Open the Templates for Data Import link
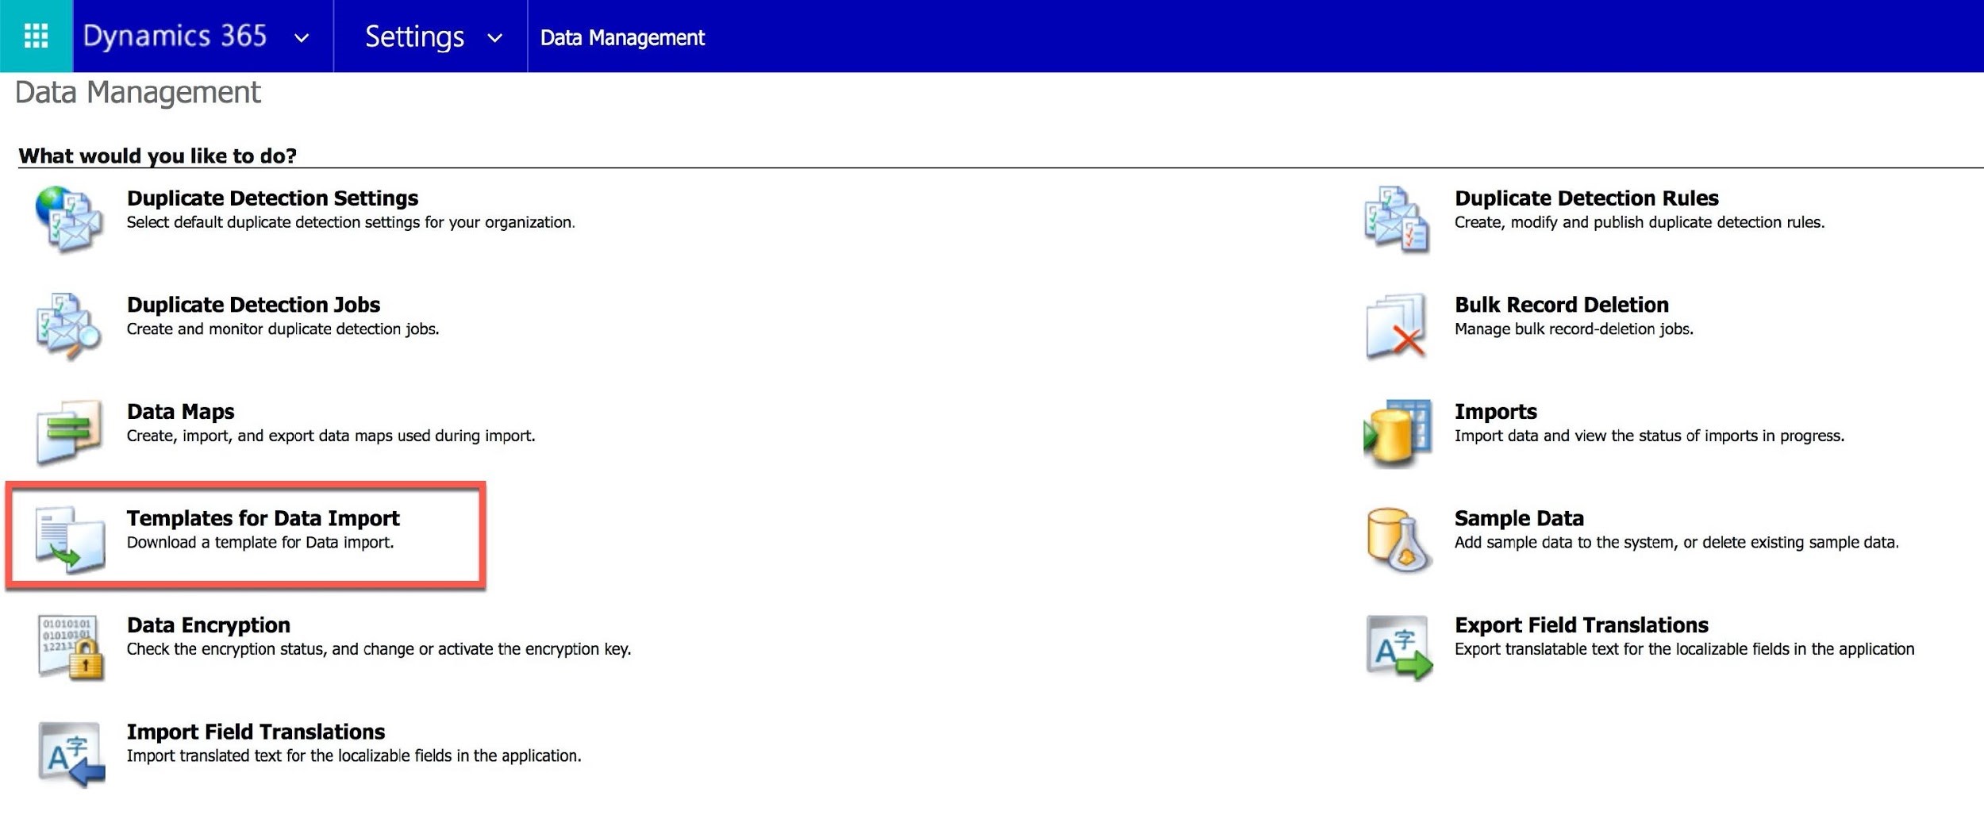The height and width of the screenshot is (834, 1984). [x=263, y=518]
